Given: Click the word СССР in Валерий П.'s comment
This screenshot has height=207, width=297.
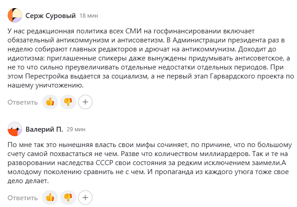Looking at the screenshot, I should (104, 163).
